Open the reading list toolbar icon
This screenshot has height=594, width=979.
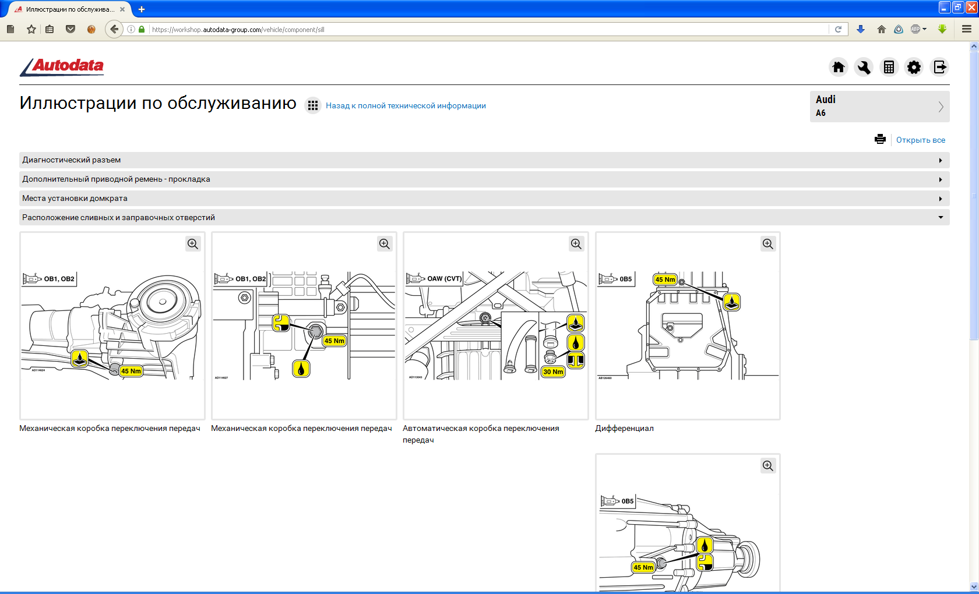pyautogui.click(x=50, y=29)
